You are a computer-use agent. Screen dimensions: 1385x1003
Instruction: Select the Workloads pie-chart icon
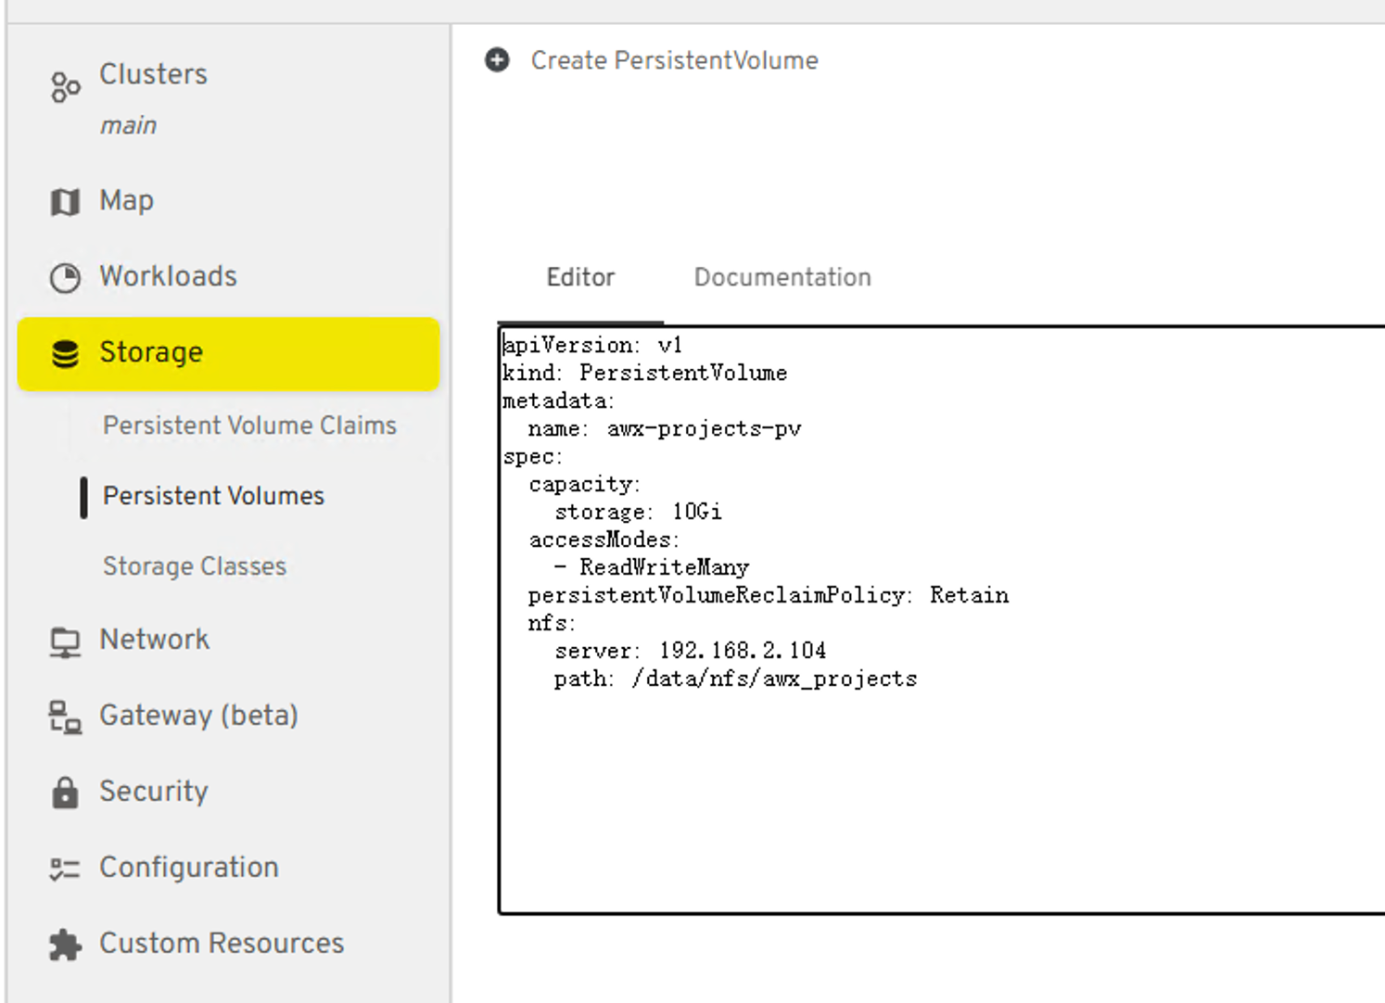[65, 277]
